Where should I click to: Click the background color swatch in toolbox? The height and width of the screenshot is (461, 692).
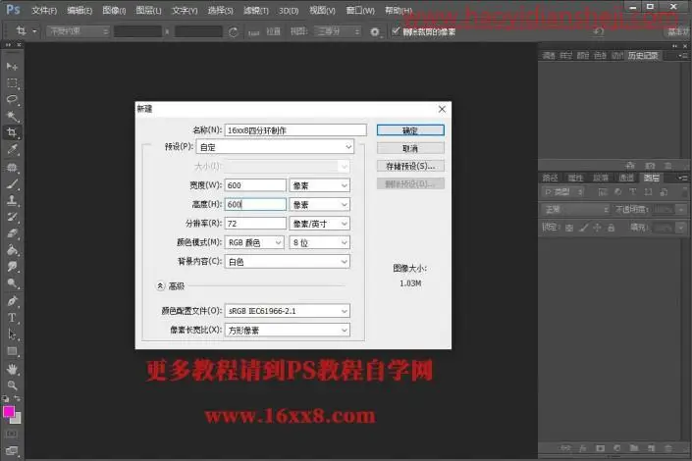(x=18, y=420)
